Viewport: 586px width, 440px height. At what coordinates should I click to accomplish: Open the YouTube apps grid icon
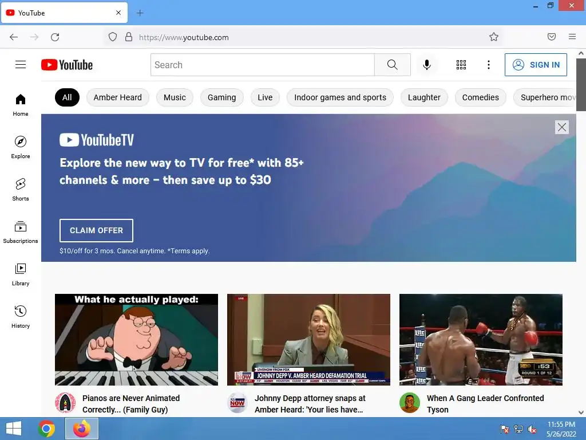tap(461, 65)
